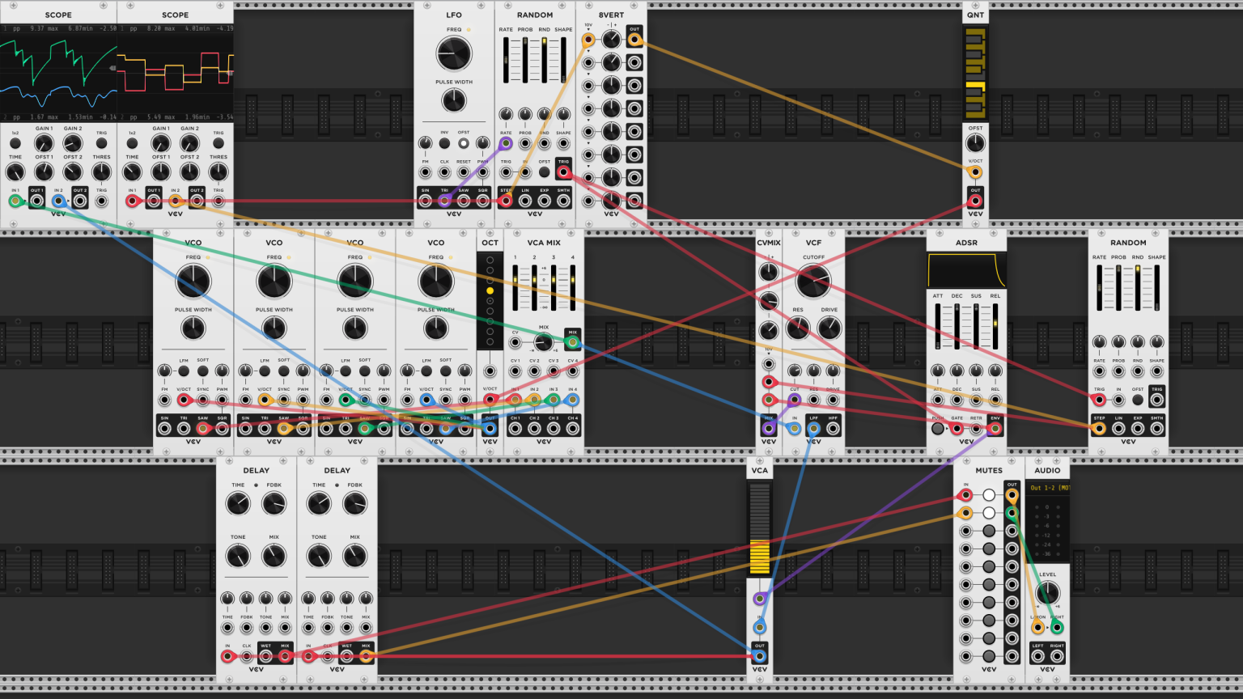Screen dimensions: 1243x699
Task: Click the VCF HPF output jack
Action: [x=833, y=428]
